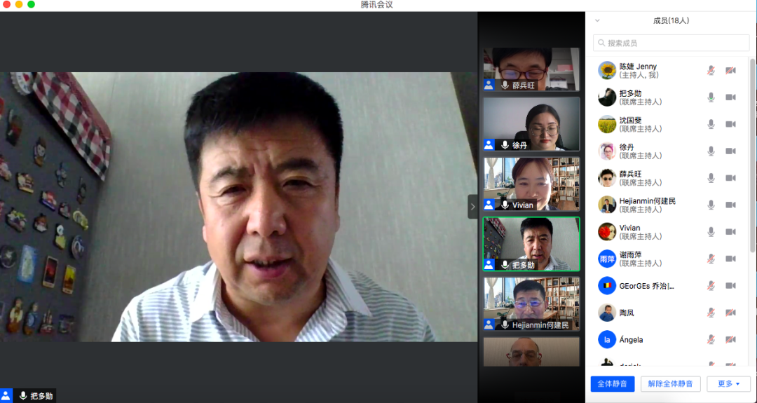Collapse the 成员(18人) panel chevron

[597, 21]
